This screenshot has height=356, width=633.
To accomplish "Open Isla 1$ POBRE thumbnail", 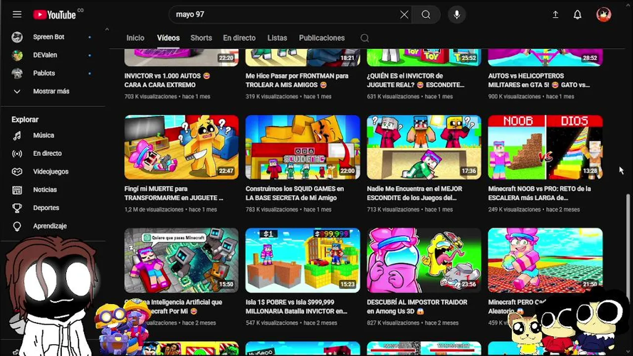I will tap(303, 261).
